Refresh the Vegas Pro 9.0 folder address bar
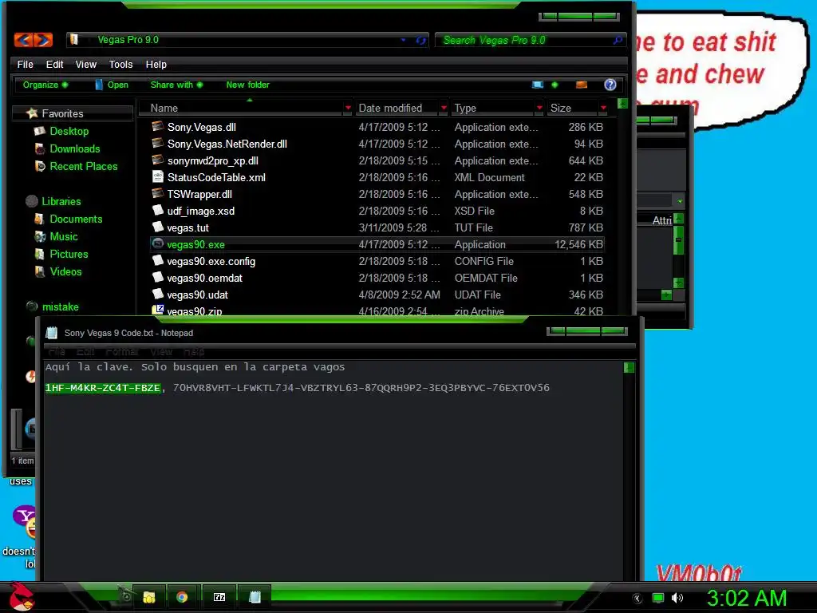 tap(420, 40)
